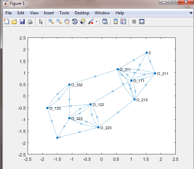Click the dock figure arrow in menu bar
194x169 pixels.
pos(191,13)
